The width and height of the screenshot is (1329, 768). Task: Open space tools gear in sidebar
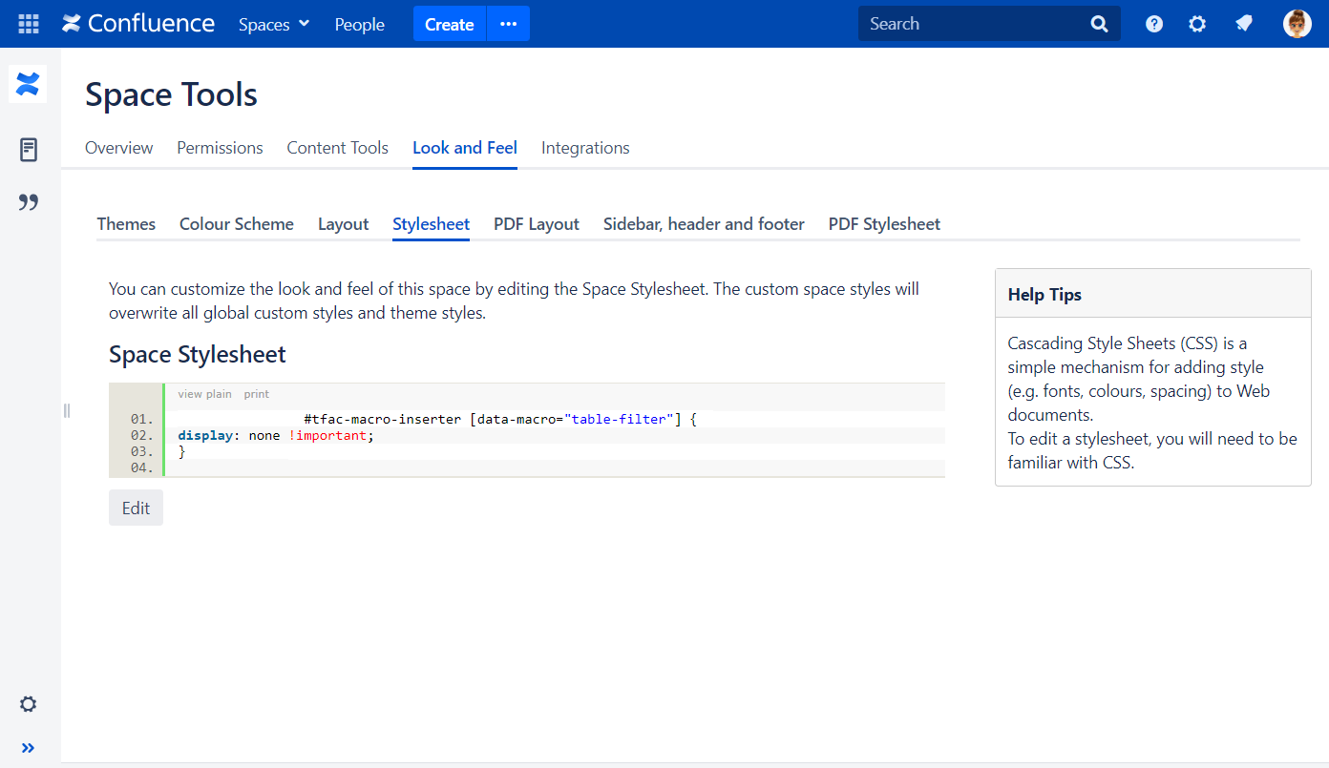(x=29, y=704)
